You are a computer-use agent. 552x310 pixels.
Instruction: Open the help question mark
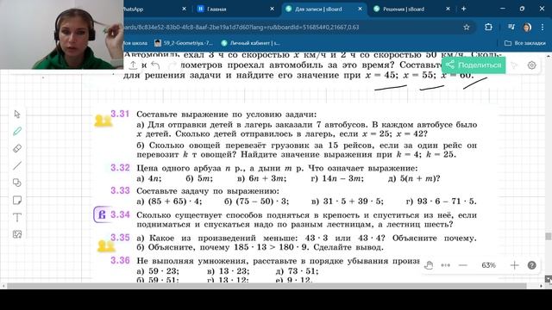(531, 265)
